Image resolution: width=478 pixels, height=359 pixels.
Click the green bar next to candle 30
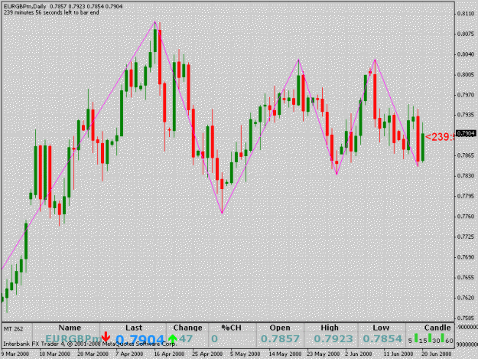442,338
